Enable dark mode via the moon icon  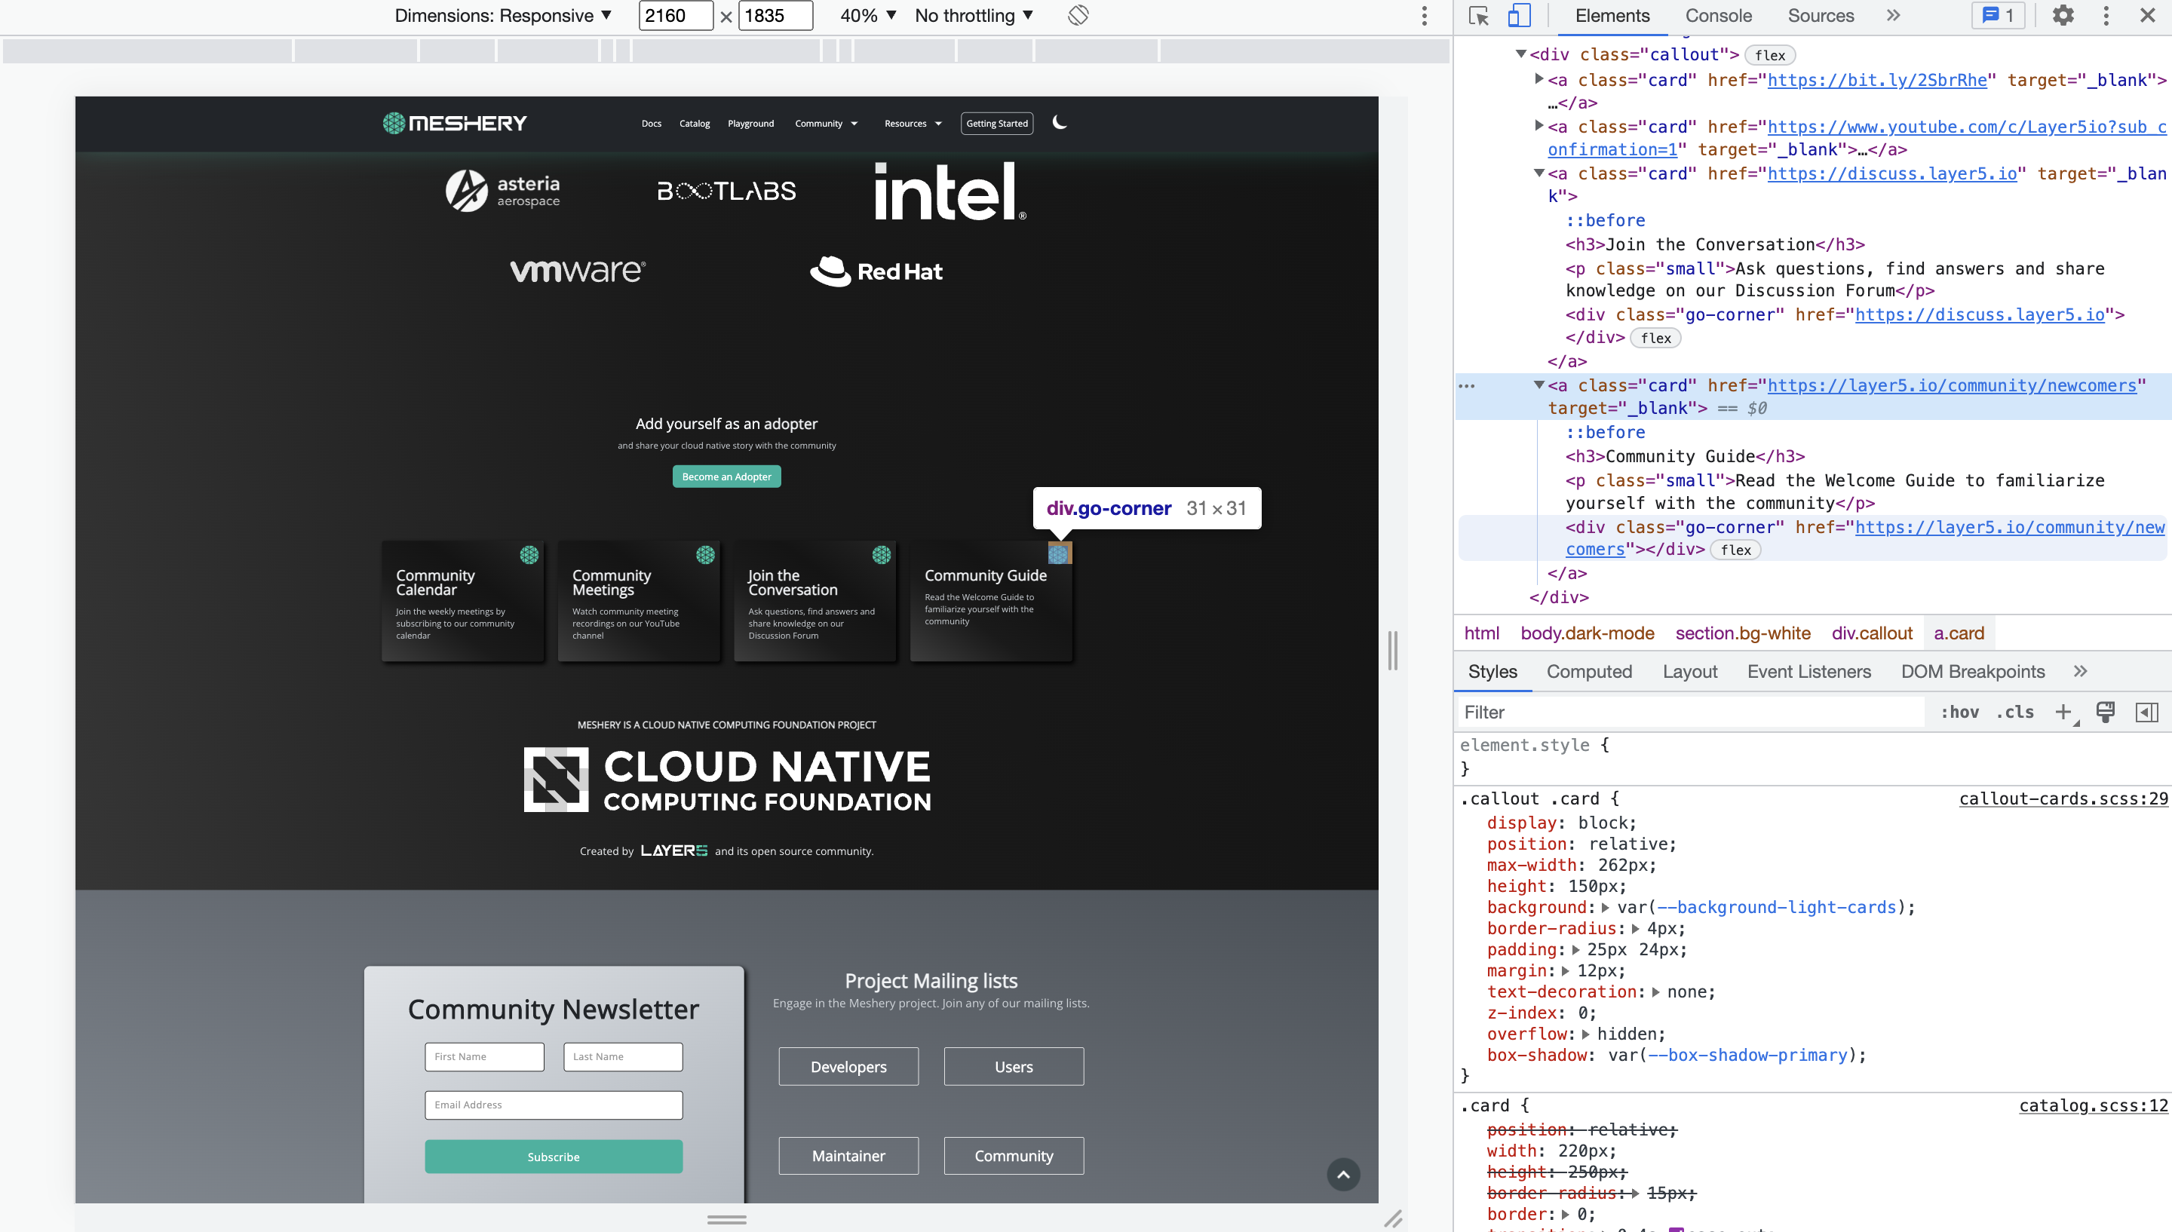(1060, 122)
